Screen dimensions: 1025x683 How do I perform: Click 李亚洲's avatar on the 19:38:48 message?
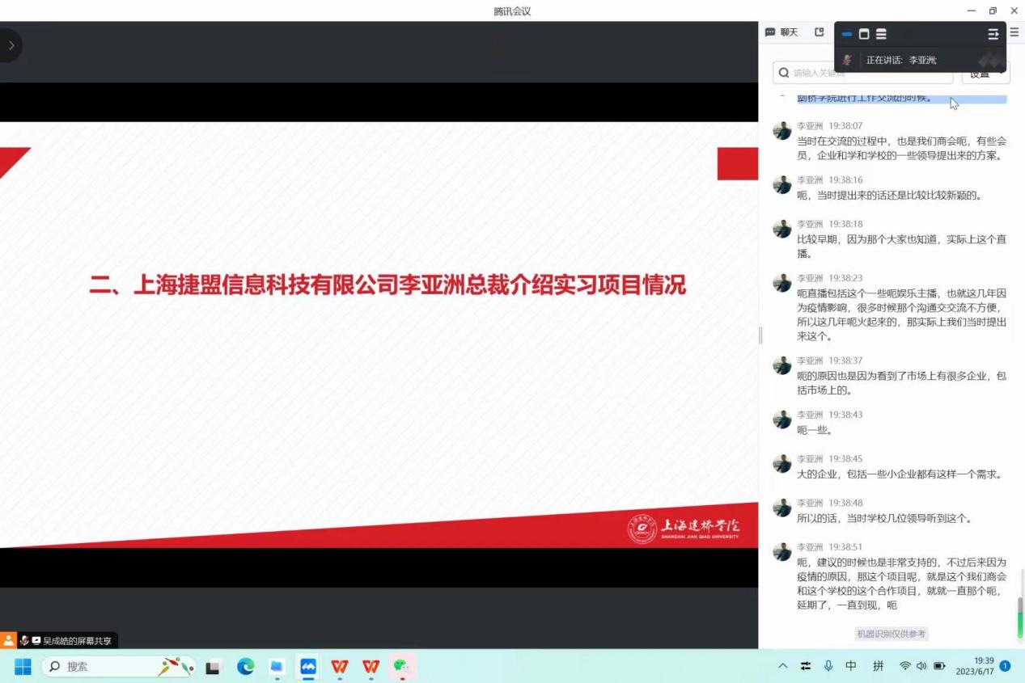(782, 508)
